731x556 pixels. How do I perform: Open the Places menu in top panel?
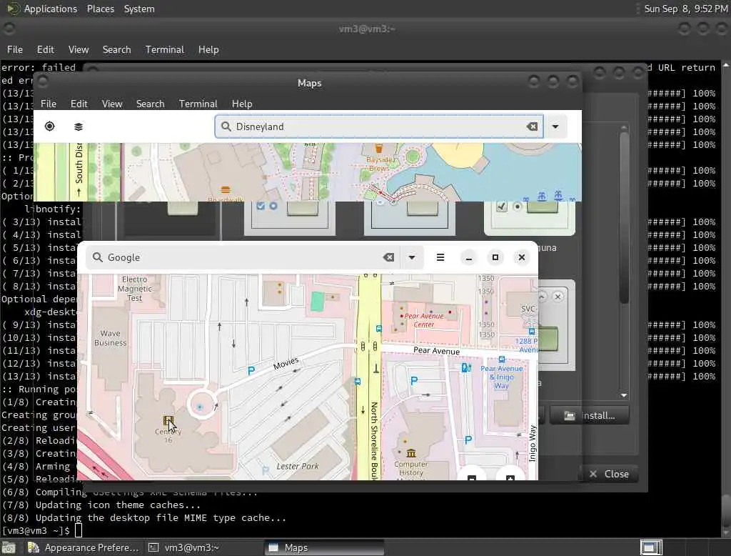pos(100,9)
